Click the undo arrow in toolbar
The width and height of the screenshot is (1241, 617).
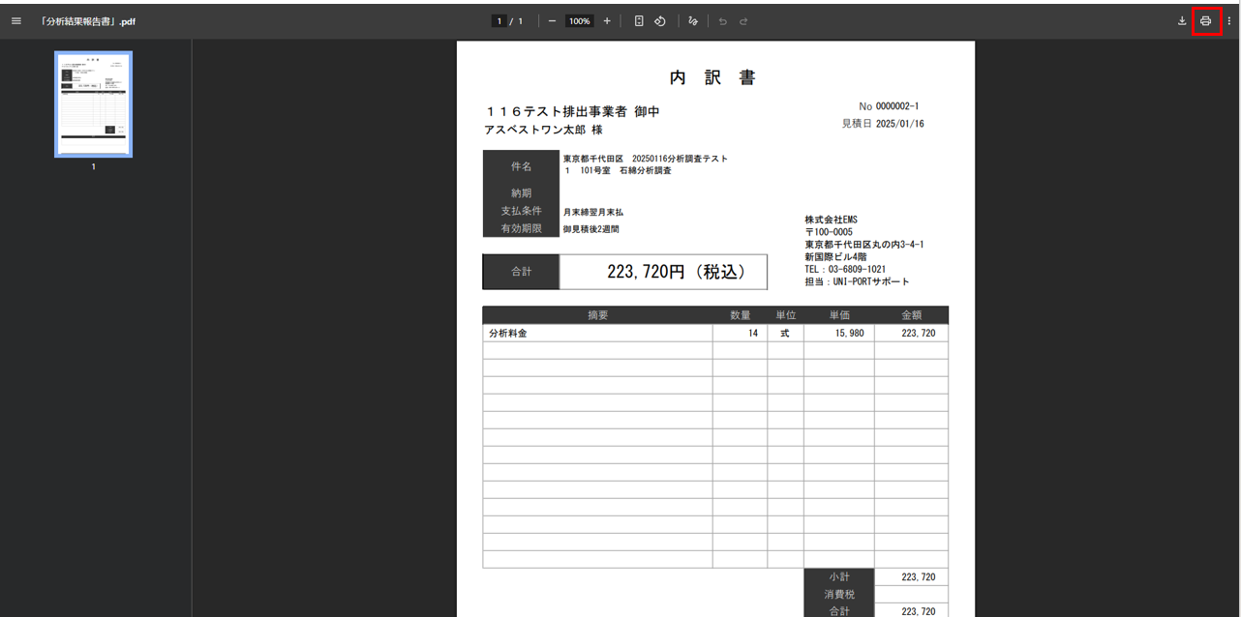click(722, 21)
